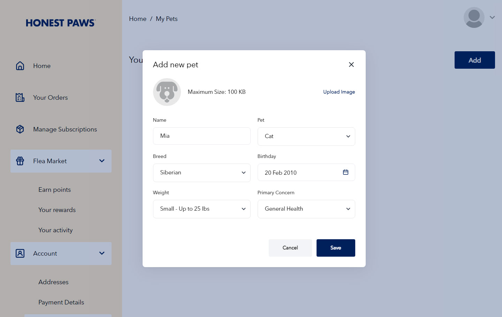The width and height of the screenshot is (502, 317).
Task: Collapse the Account section chevron
Action: [102, 253]
